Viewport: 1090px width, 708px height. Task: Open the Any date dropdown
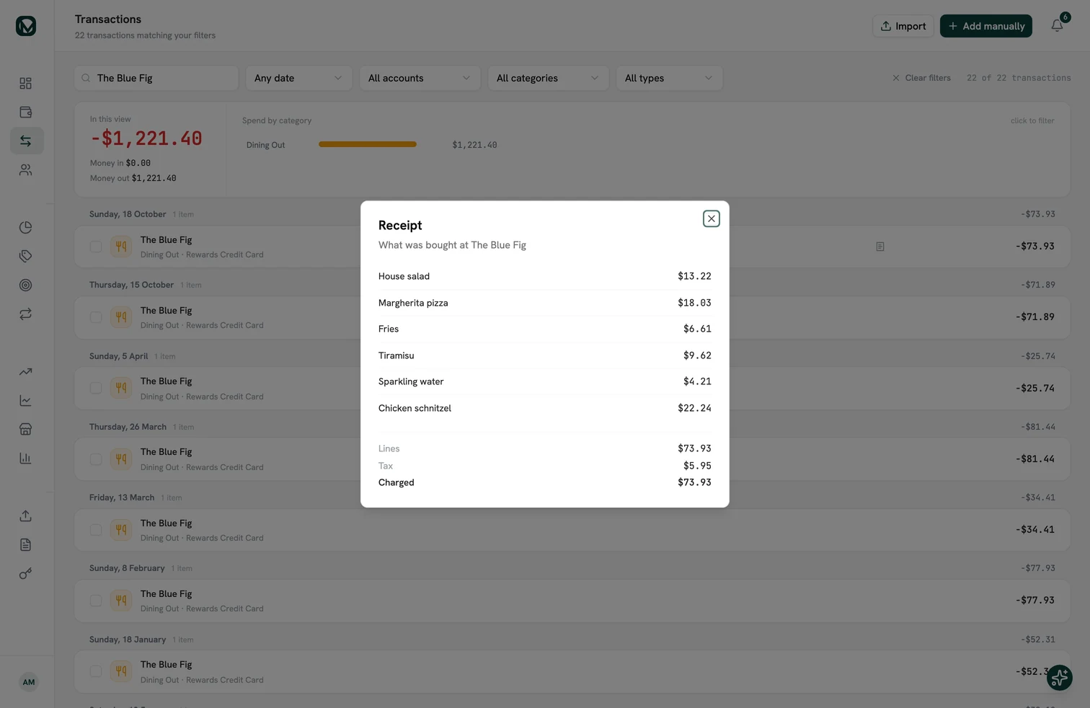(x=298, y=78)
